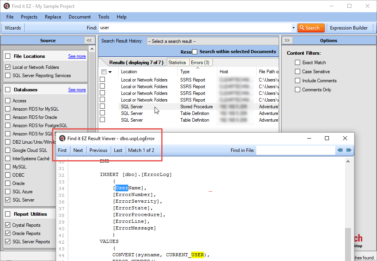Enable the Oracle database checkbox
Screen dimensions: 377x261
tap(8, 183)
